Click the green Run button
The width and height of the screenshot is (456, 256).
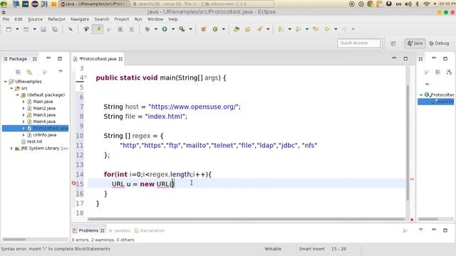[165, 29]
